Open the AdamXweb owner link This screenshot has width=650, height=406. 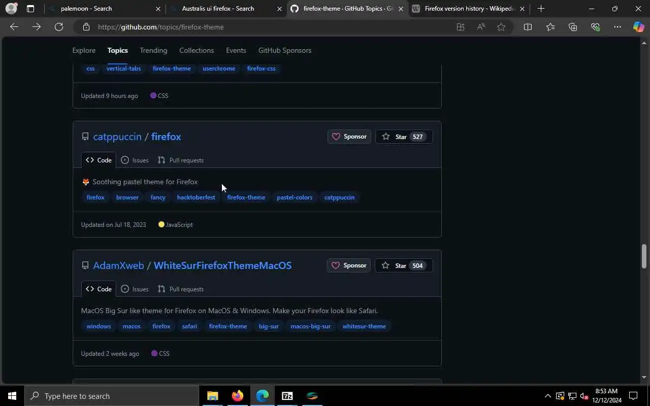[118, 265]
